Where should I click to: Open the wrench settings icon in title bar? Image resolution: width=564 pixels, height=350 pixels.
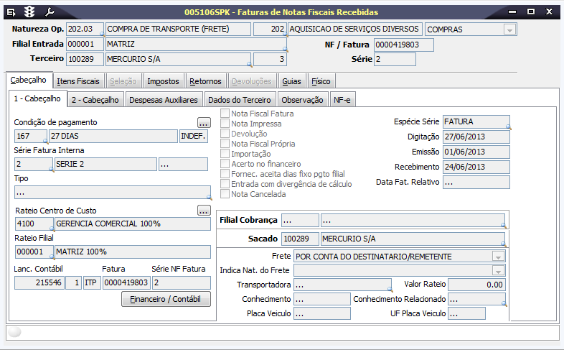(x=50, y=11)
